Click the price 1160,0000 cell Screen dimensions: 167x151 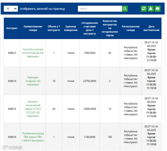[x=89, y=137]
